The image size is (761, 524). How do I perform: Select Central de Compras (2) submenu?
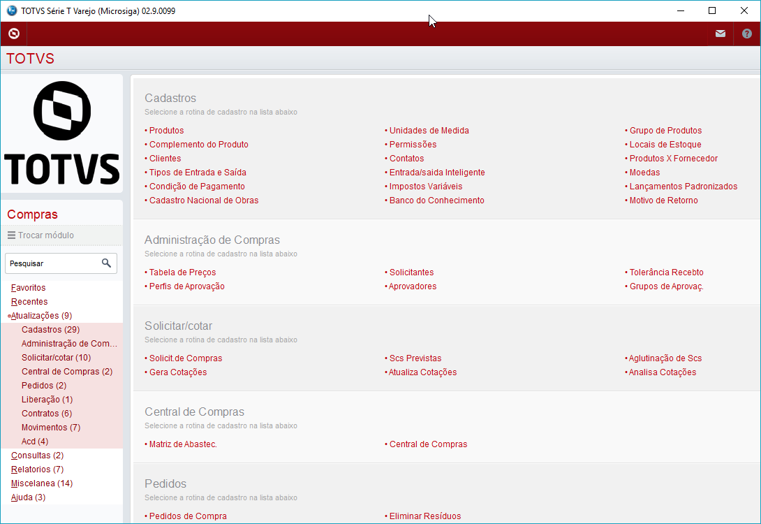tap(67, 372)
